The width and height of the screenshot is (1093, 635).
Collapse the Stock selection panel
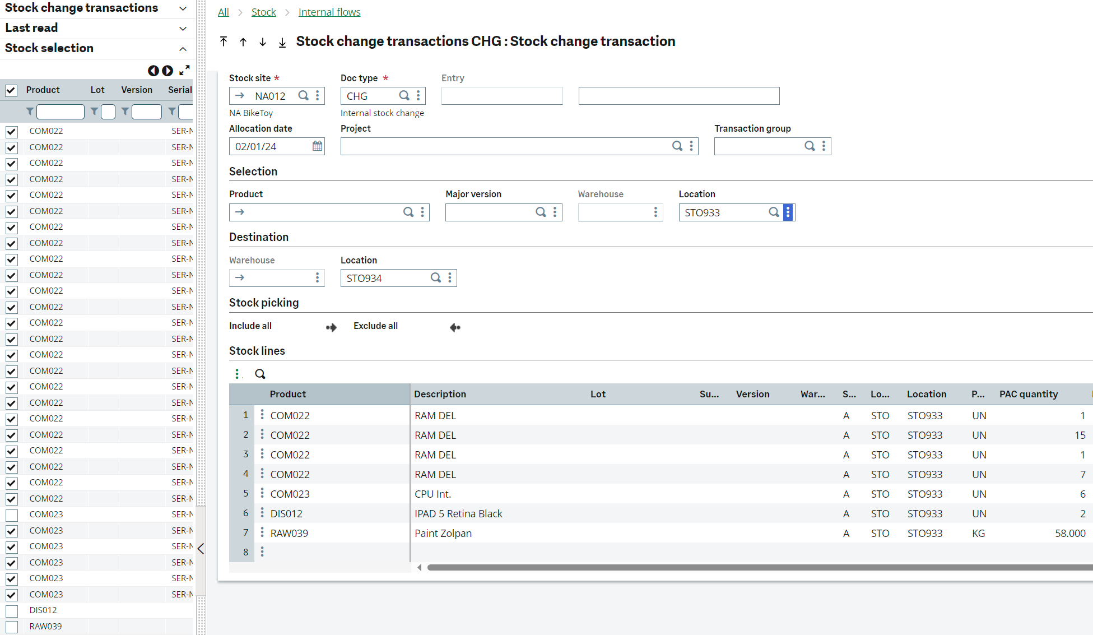[183, 48]
